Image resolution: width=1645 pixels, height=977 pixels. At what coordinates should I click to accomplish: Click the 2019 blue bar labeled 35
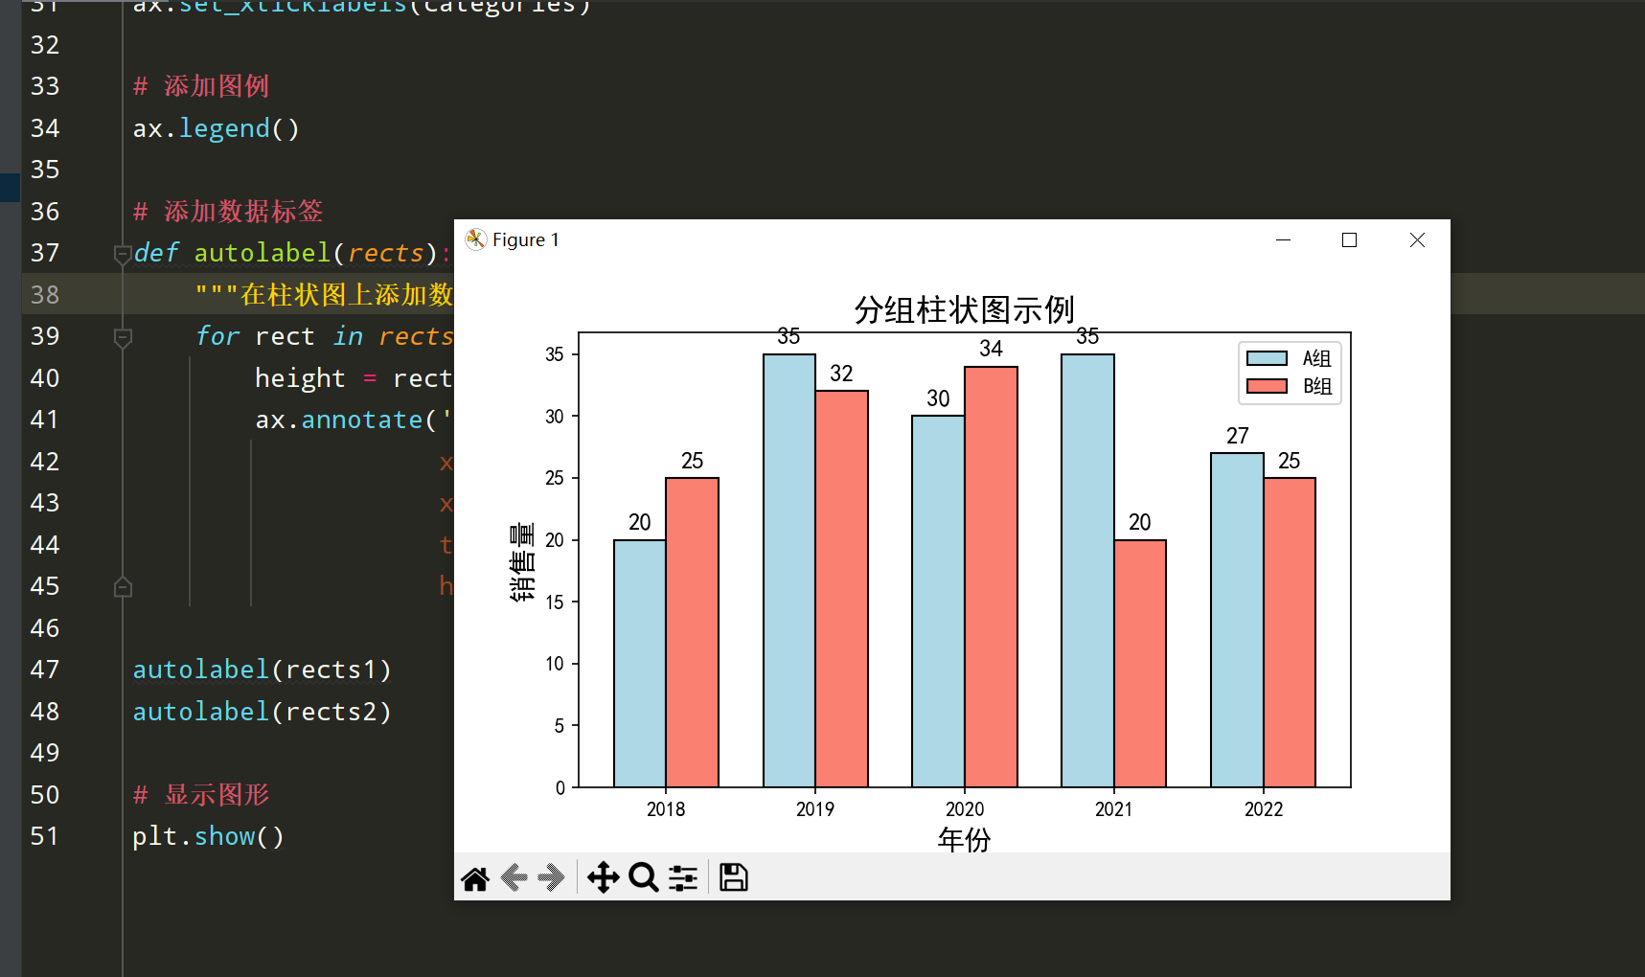789,571
